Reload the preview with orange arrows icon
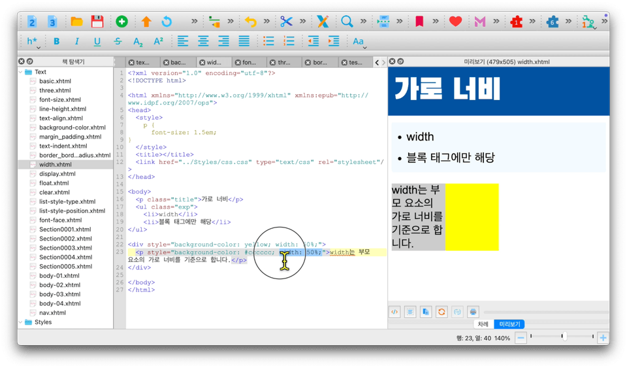This screenshot has height=368, width=627. tap(442, 312)
